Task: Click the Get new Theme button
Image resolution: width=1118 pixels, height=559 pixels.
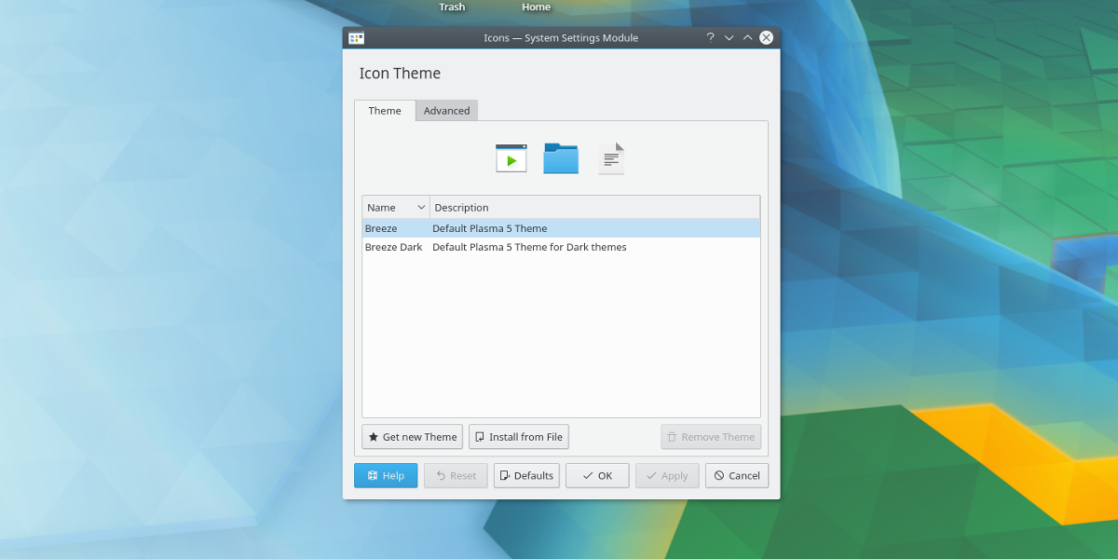Action: (x=413, y=437)
